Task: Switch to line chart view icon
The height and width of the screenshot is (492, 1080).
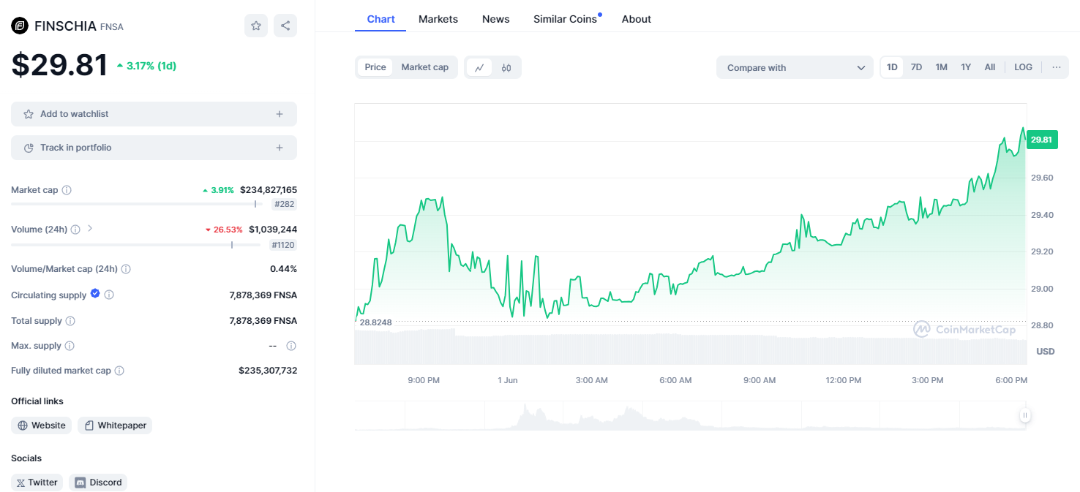Action: point(479,67)
